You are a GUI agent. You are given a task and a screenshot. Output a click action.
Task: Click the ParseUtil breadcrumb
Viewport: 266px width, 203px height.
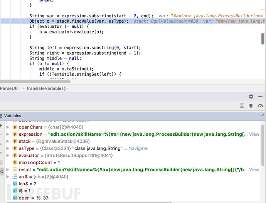tap(9, 88)
